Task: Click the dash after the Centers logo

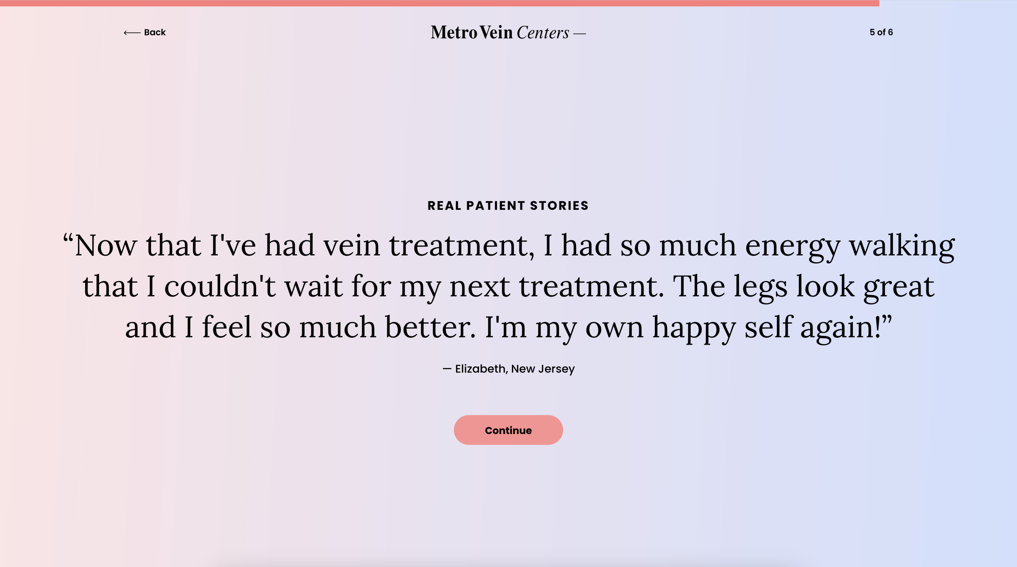Action: point(579,34)
